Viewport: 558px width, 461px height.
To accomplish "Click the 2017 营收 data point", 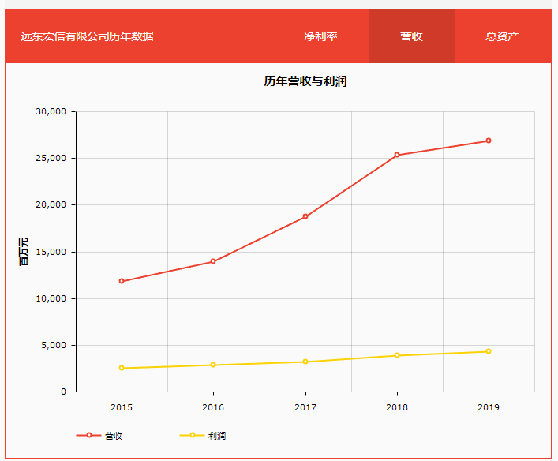I will click(x=305, y=216).
